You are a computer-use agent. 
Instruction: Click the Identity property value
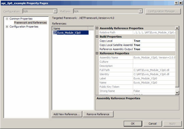(154, 74)
